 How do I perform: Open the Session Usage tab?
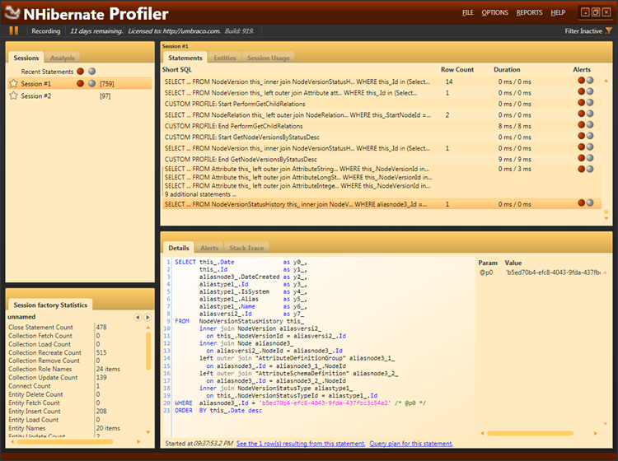coord(269,58)
